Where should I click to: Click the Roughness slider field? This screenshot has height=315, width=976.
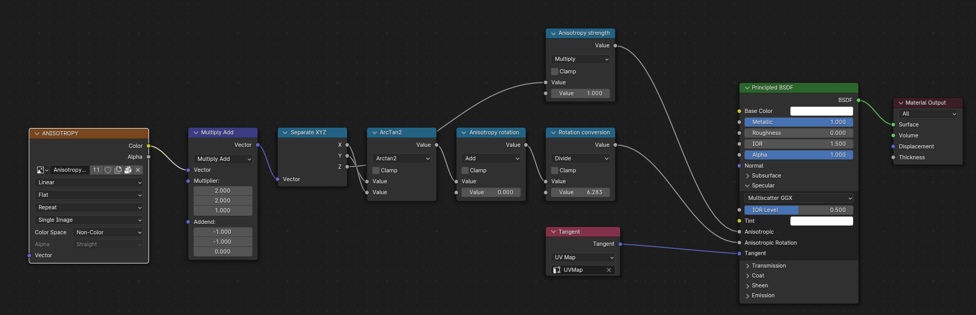coord(798,133)
